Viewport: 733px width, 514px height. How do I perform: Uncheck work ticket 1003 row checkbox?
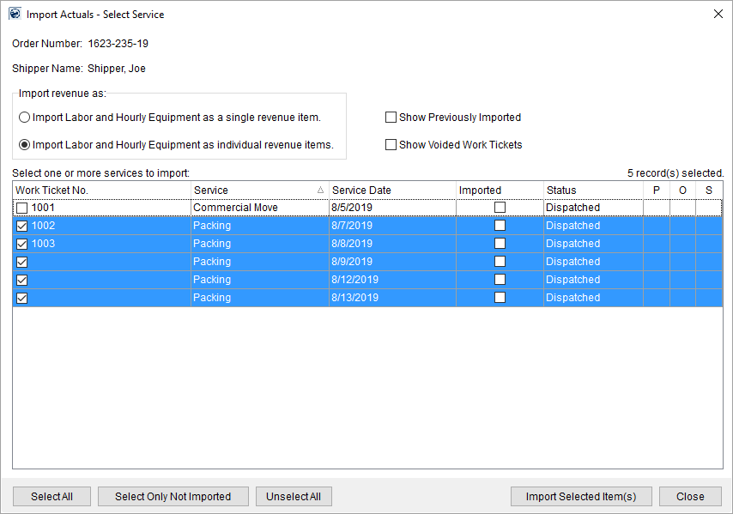tap(21, 245)
